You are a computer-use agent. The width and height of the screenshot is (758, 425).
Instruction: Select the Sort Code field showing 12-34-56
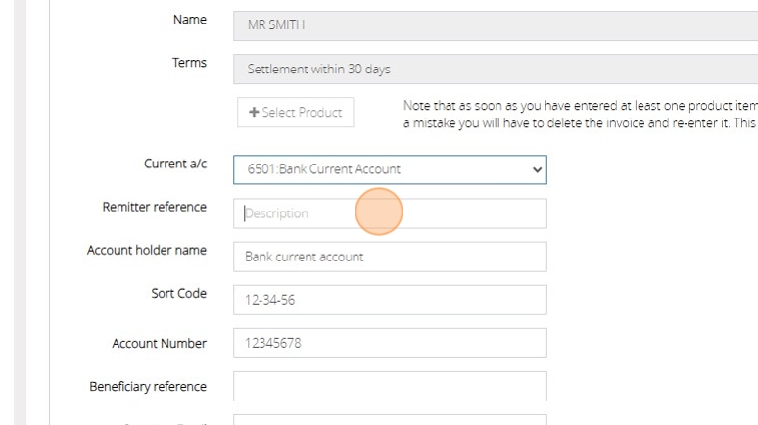click(x=389, y=300)
